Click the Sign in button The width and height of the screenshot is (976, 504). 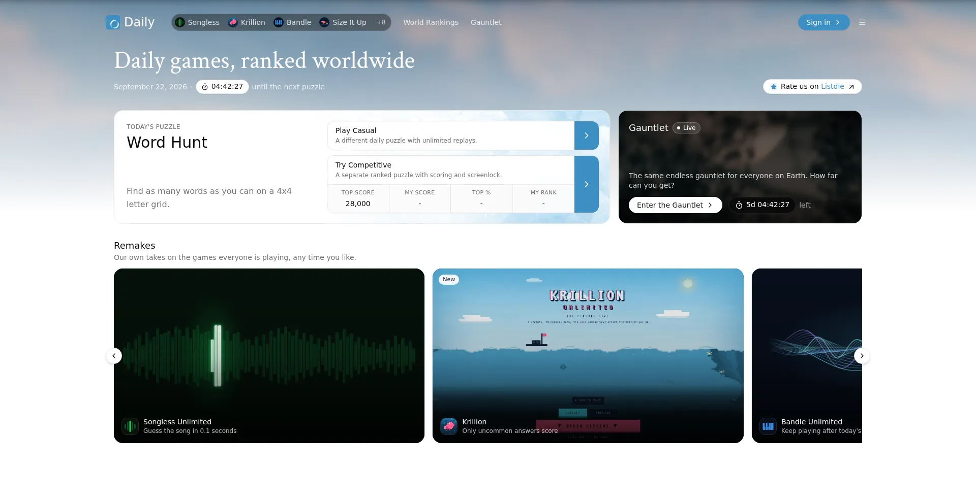coord(823,22)
